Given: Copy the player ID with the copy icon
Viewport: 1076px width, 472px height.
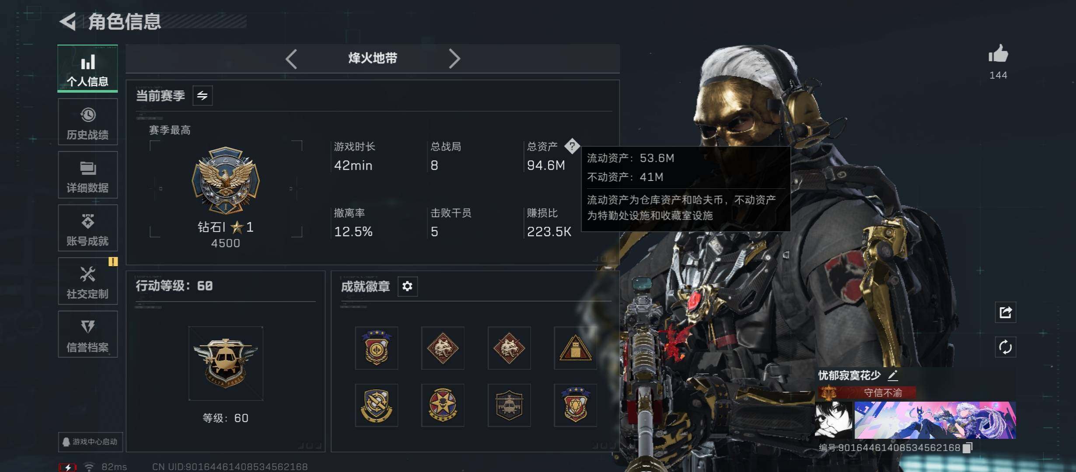Looking at the screenshot, I should coord(968,448).
